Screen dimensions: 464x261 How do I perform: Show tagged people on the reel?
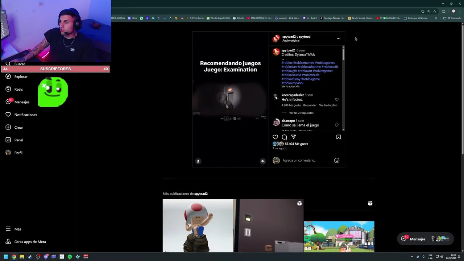198,161
